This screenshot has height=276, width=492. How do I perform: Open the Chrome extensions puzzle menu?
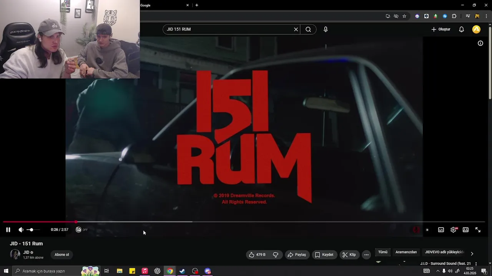[x=454, y=16]
